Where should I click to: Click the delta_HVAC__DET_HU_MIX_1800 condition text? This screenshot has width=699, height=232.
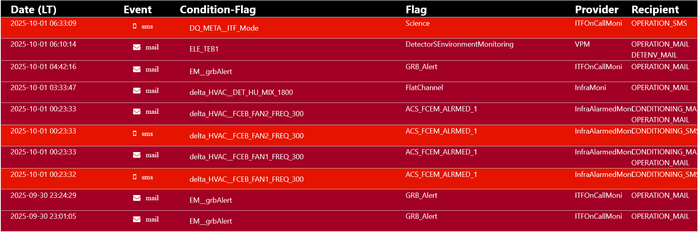(241, 92)
